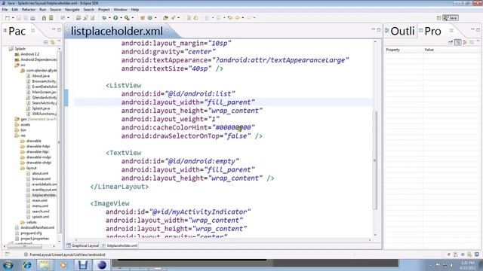Viewport: 483px width, 271px height.
Task: Open Windows Explorer from the taskbar
Action: click(45, 265)
